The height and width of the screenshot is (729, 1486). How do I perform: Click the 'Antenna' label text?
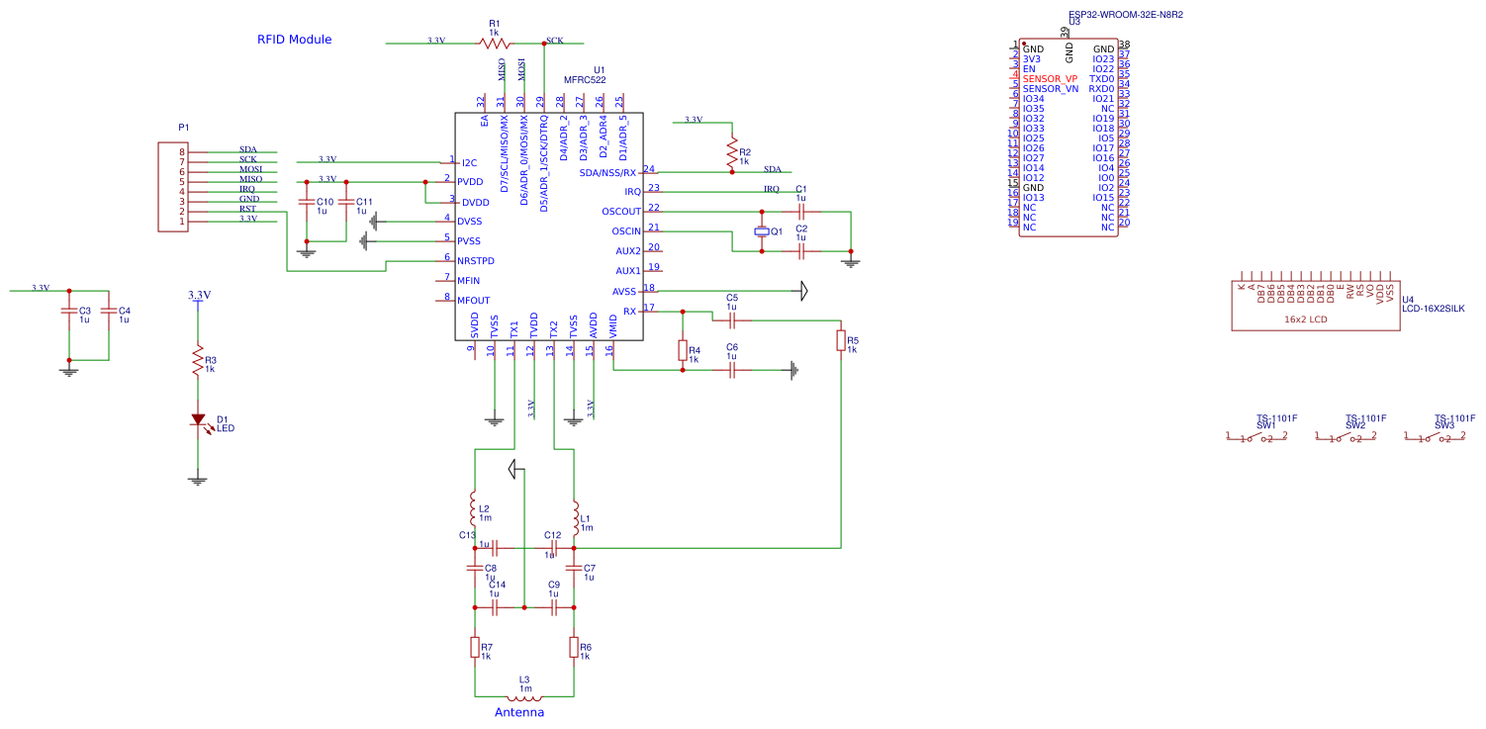pos(519,712)
